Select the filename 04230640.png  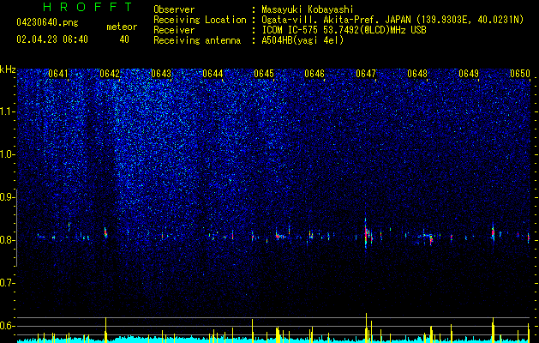coord(47,23)
